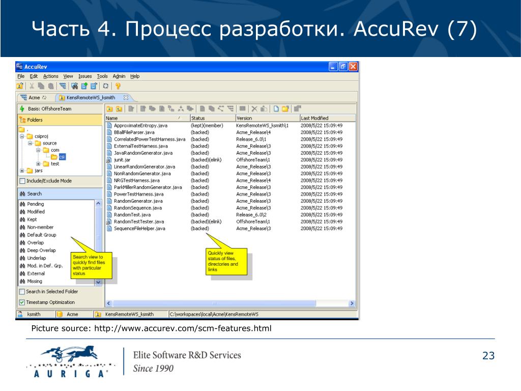
Task: Click the user icon beside ksmith in the status bar
Action: coord(20,314)
